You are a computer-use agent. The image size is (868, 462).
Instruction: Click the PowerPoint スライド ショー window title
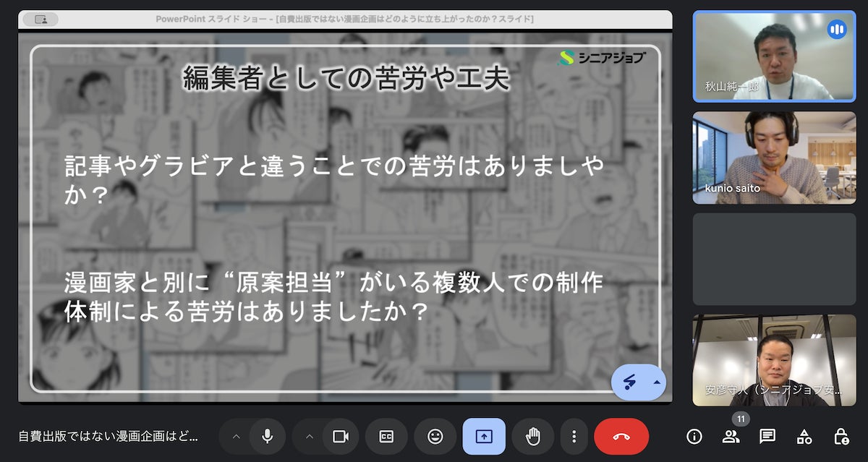(x=345, y=19)
